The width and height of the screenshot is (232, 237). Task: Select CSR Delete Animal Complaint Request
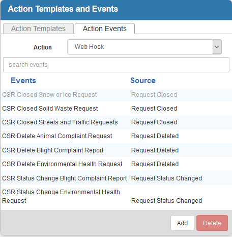57,136
